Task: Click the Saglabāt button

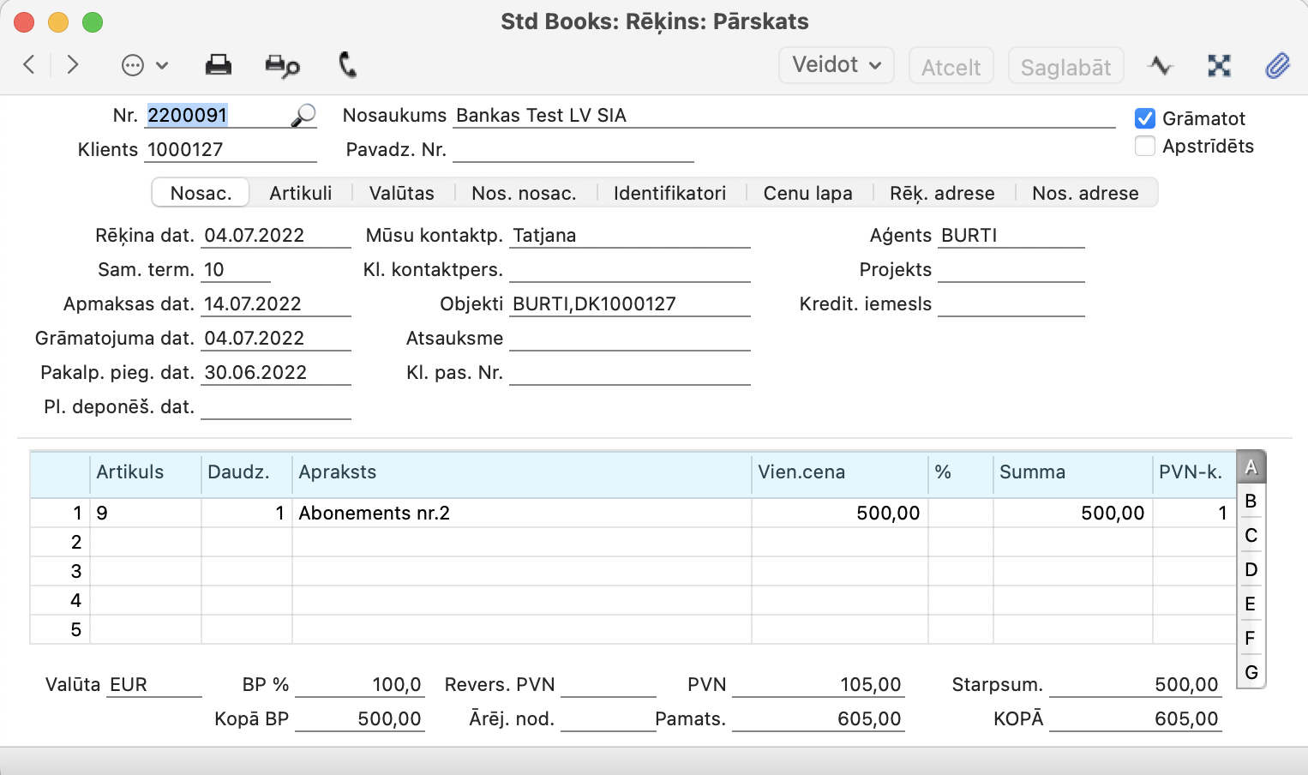Action: click(x=1065, y=67)
